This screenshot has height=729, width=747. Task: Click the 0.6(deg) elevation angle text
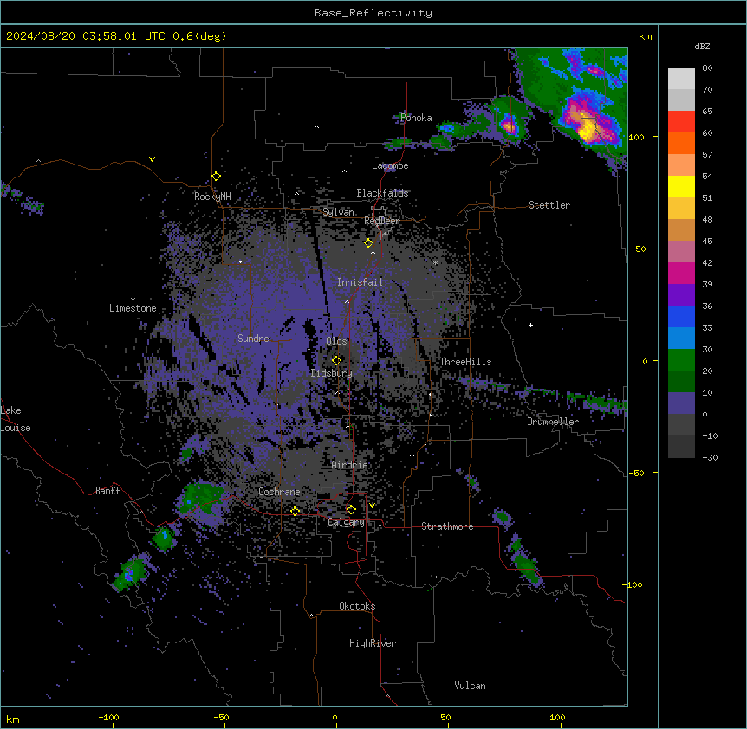(199, 36)
